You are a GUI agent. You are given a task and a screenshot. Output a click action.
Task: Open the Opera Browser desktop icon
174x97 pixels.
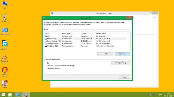[x=5, y=72]
